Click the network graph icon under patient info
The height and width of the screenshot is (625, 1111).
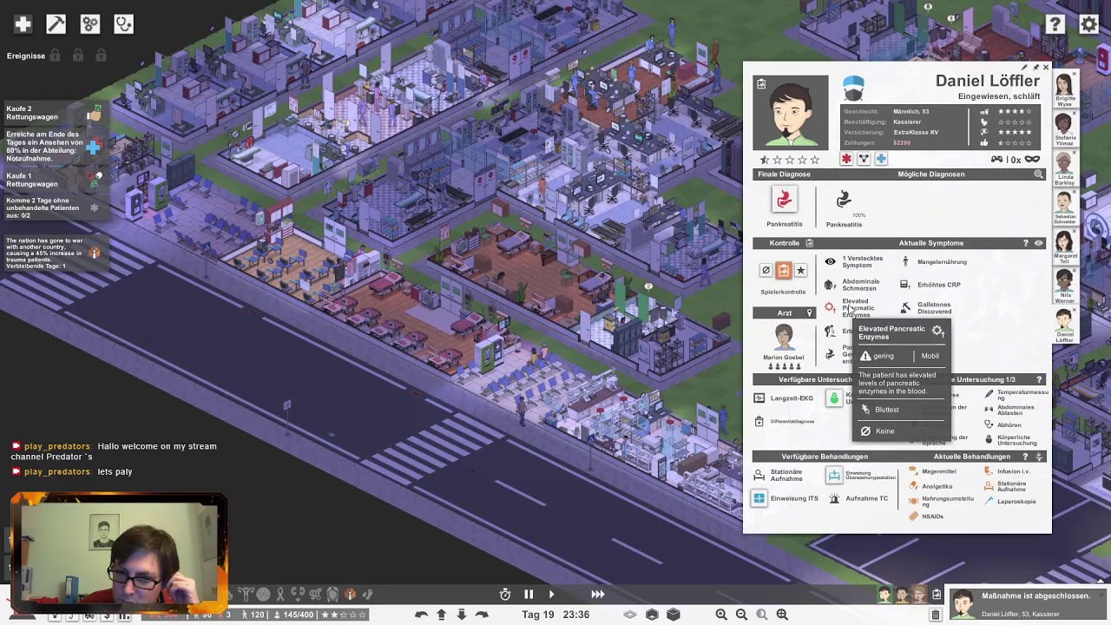tap(864, 159)
